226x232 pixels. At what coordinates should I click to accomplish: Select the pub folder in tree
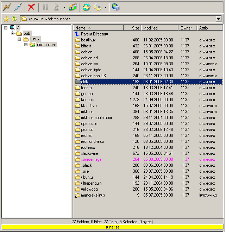[27, 33]
